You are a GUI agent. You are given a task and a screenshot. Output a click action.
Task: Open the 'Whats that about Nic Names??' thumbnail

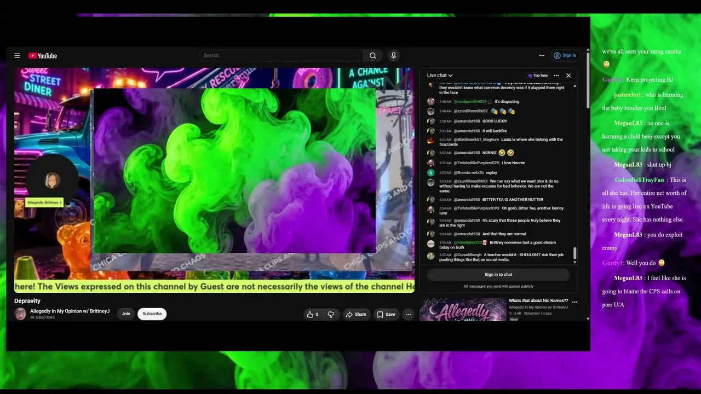(x=463, y=309)
